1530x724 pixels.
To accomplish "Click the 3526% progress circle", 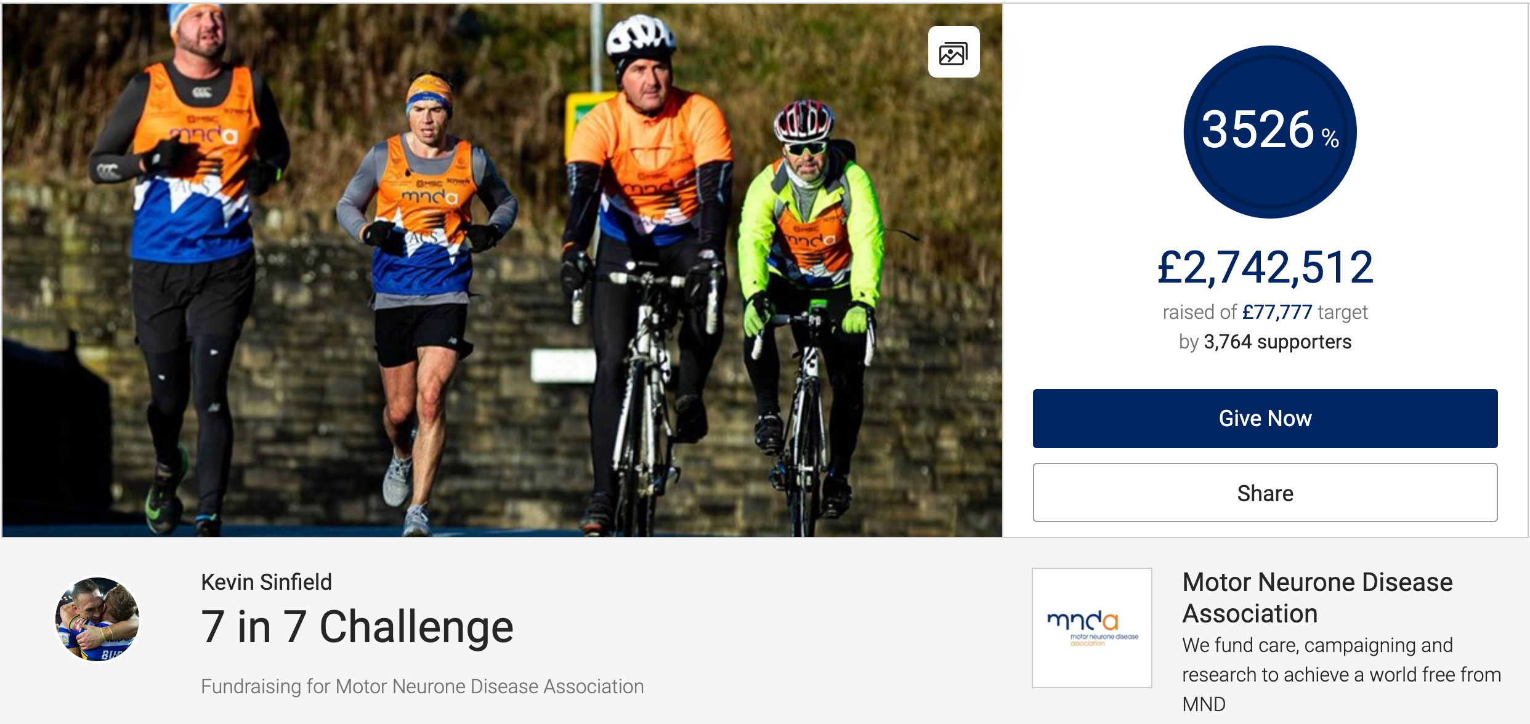I will pyautogui.click(x=1269, y=132).
